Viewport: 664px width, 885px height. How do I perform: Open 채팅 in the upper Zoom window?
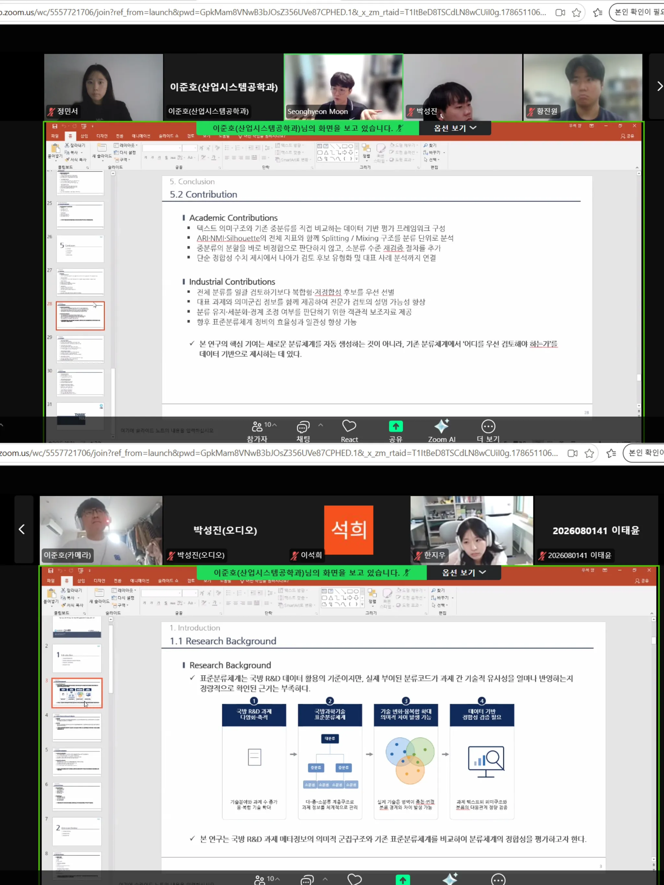(303, 431)
